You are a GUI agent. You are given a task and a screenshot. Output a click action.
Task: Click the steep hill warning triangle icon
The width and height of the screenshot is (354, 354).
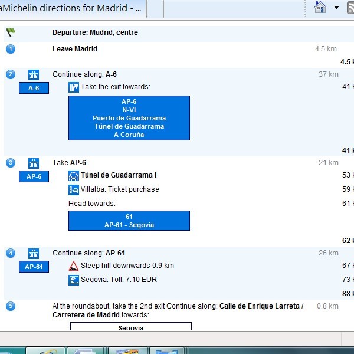pos(74,266)
